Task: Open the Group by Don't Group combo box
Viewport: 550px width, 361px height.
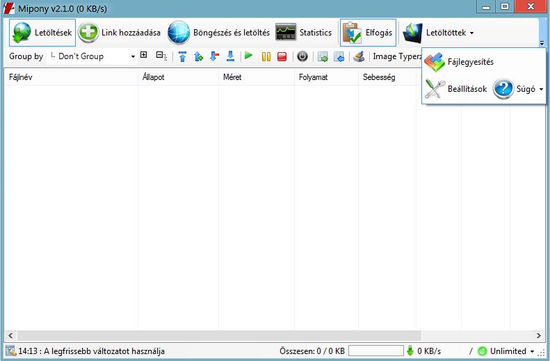Action: coord(91,56)
